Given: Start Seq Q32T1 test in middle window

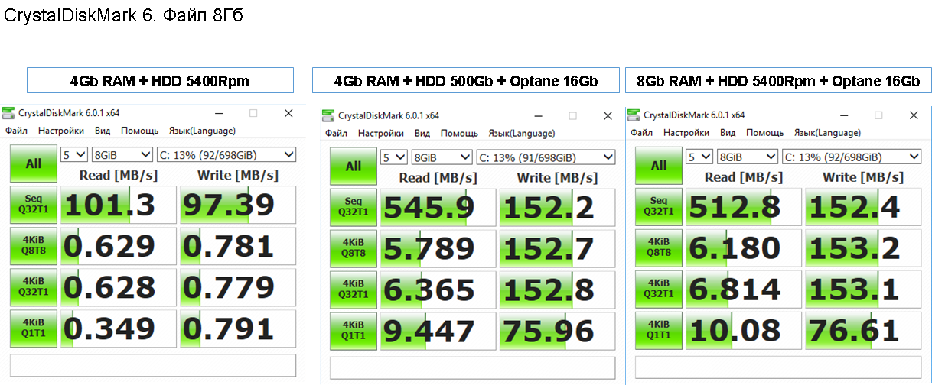Looking at the screenshot, I should click(354, 207).
